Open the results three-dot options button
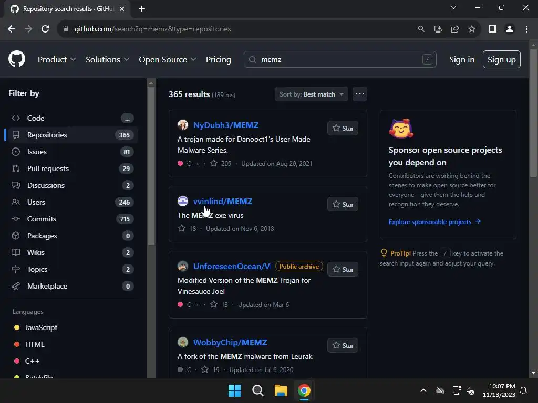Image resolution: width=538 pixels, height=403 pixels. 359,94
